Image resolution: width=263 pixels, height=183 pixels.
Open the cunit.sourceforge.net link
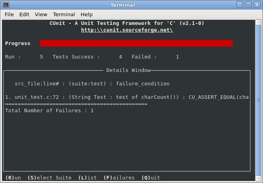coord(127,30)
